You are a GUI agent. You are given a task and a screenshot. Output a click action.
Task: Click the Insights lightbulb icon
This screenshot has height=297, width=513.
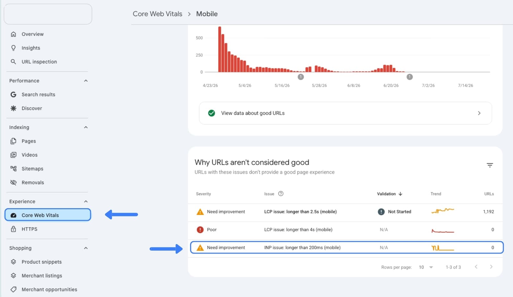pos(13,48)
